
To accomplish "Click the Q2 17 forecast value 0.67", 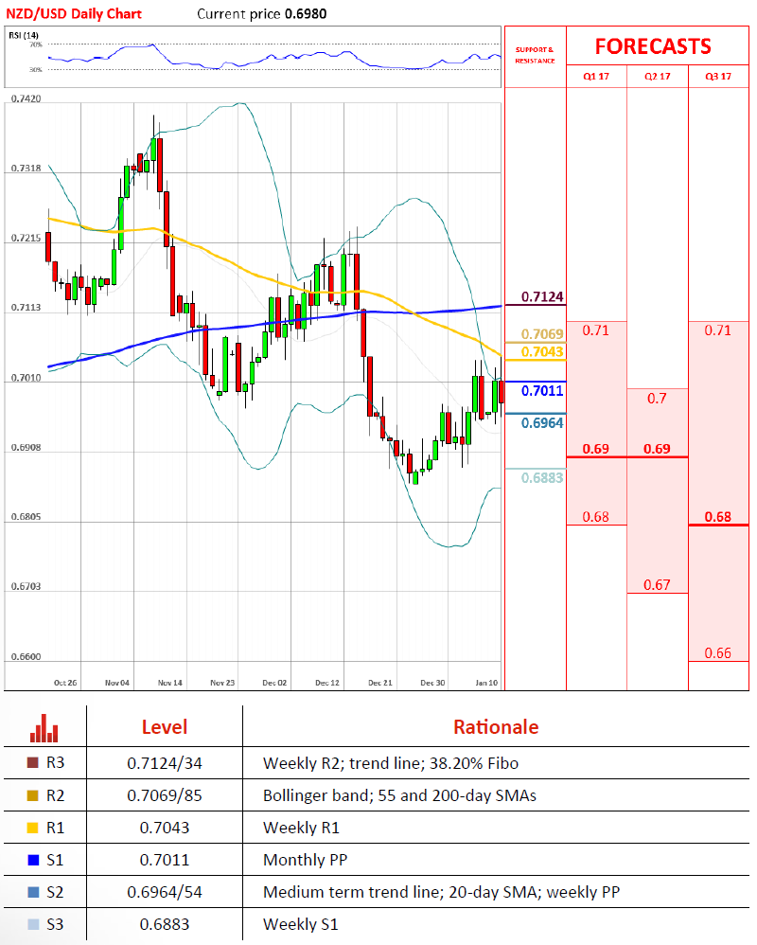I will [657, 585].
